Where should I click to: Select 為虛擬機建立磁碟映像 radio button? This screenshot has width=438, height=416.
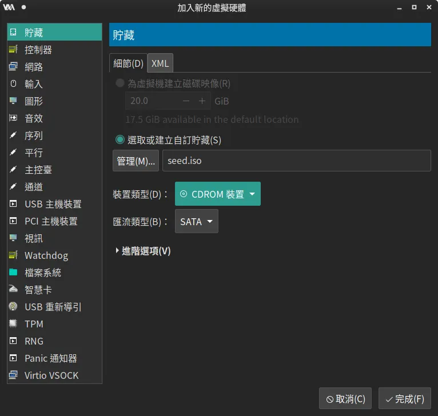[120, 83]
